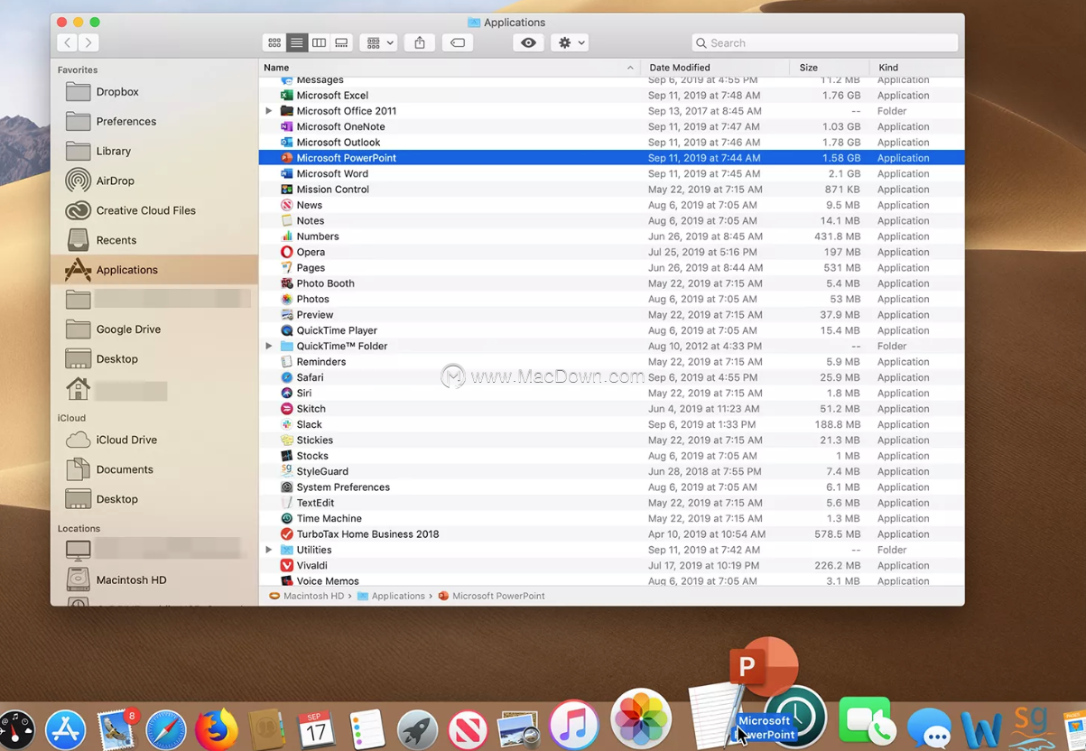
Task: Toggle list view mode on
Action: (296, 42)
